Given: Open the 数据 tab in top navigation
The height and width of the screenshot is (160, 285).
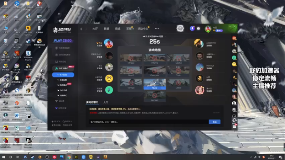Looking at the screenshot, I should pyautogui.click(x=106, y=29).
